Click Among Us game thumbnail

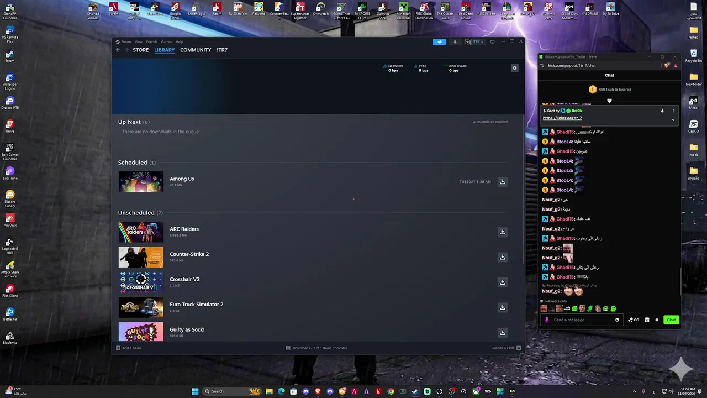[x=141, y=182]
